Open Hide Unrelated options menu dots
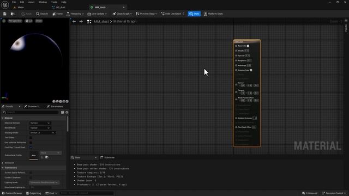The width and height of the screenshot is (349, 196). coord(184,14)
